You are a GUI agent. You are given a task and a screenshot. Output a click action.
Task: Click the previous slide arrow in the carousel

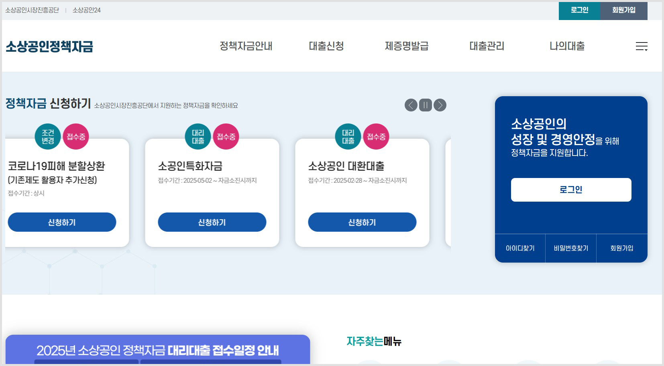(x=411, y=105)
